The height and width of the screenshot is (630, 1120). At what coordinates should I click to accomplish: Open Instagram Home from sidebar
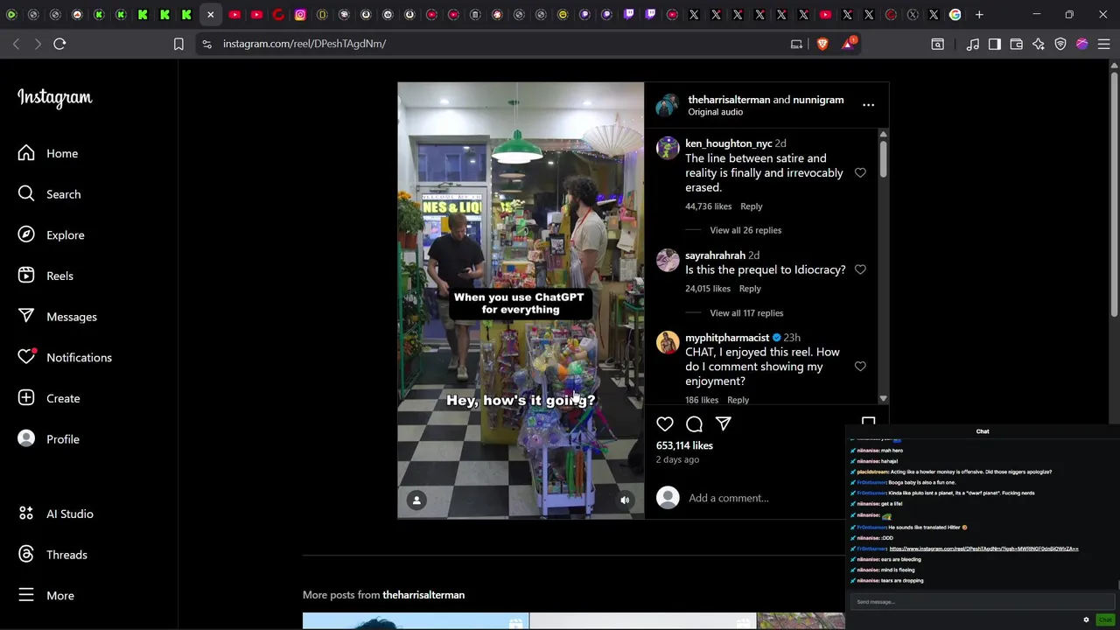(48, 153)
